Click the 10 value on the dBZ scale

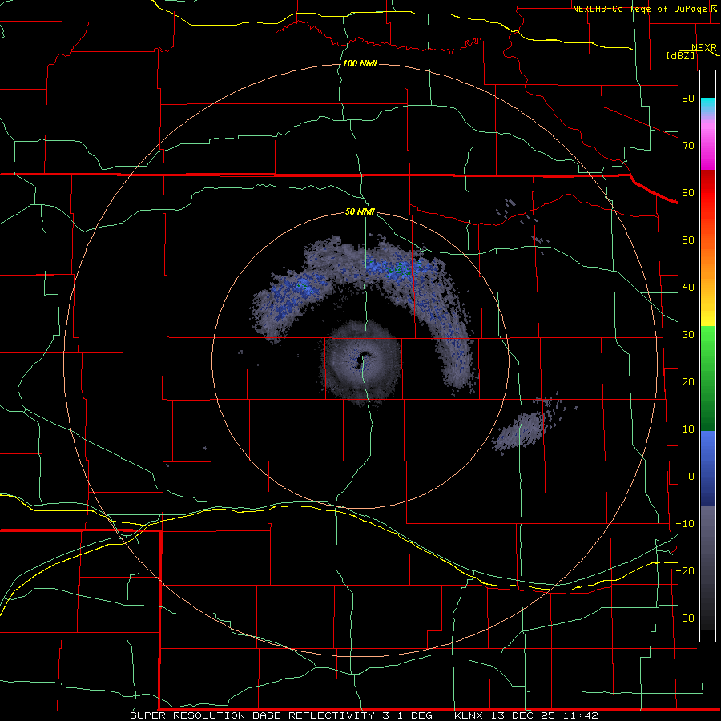click(688, 429)
